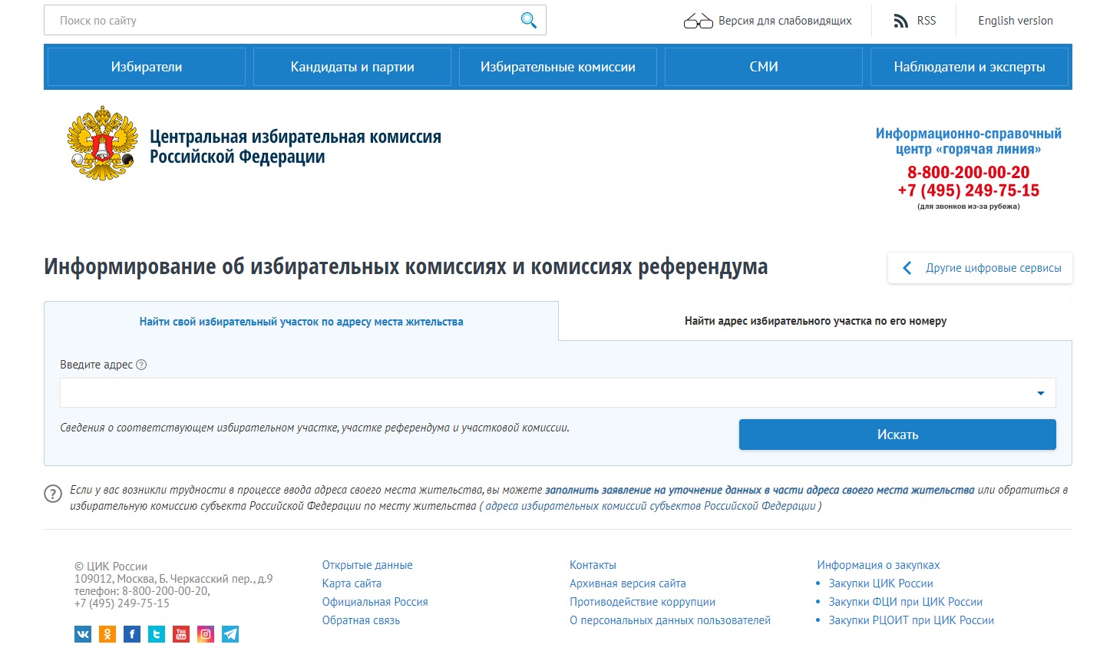The height and width of the screenshot is (661, 1100).
Task: Open Закупки ЦИК России link
Action: (x=880, y=583)
